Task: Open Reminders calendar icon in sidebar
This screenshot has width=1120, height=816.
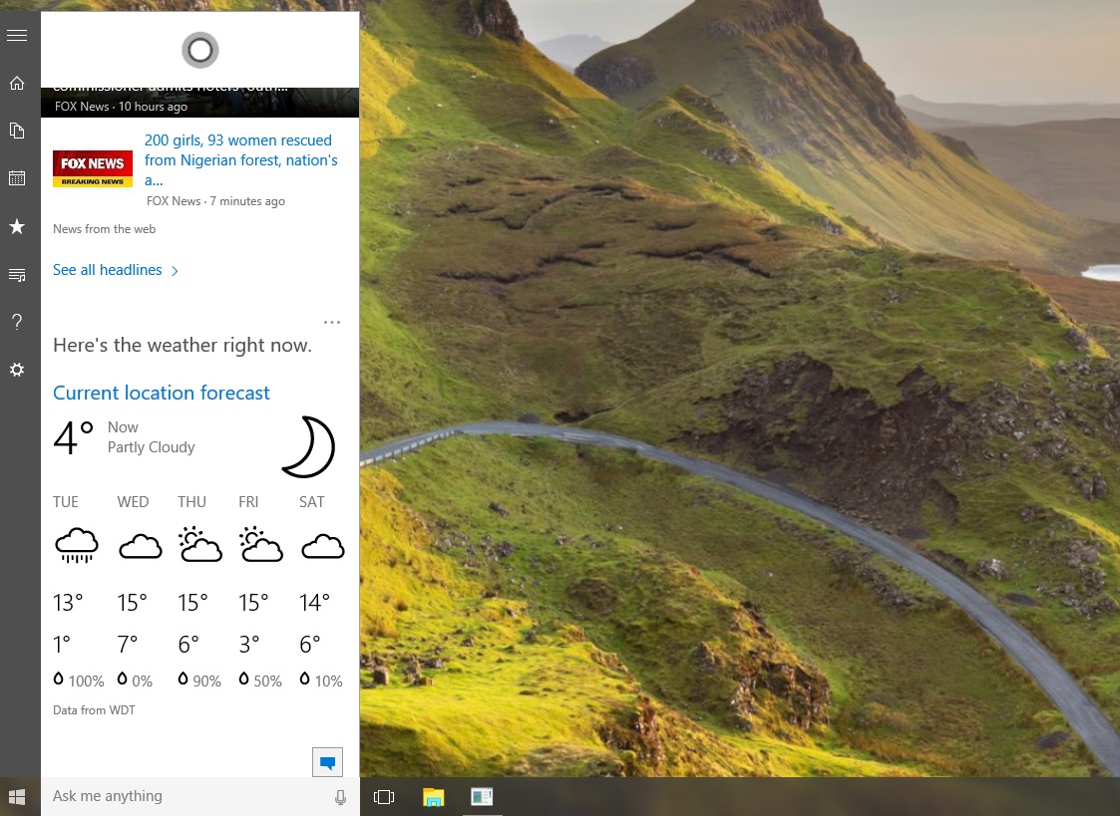Action: tap(17, 178)
